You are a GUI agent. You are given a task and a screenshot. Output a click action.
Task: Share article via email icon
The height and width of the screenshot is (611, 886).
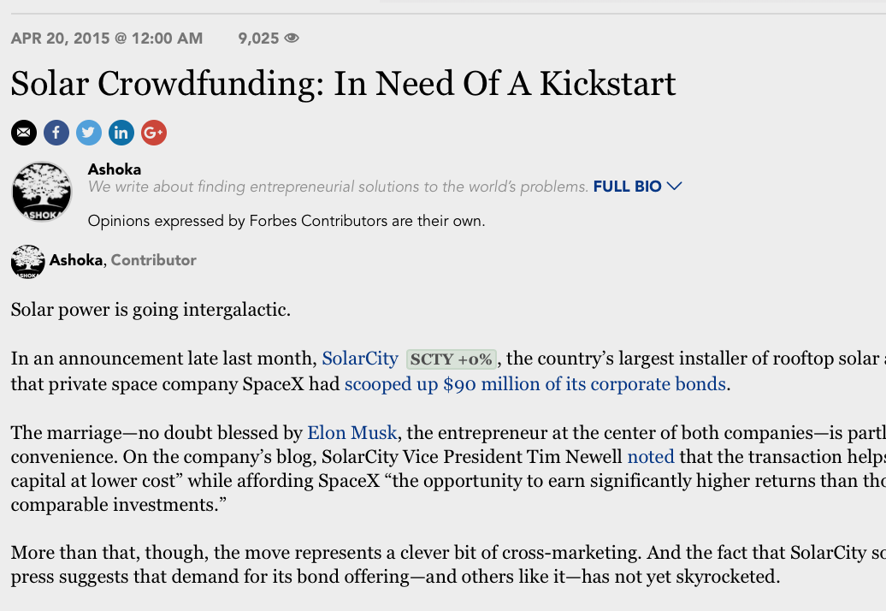click(x=24, y=133)
